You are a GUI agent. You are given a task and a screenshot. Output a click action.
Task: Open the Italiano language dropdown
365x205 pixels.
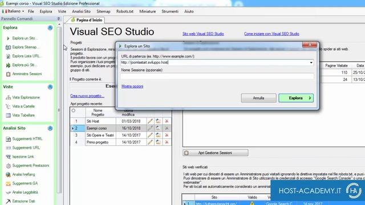(x=13, y=11)
